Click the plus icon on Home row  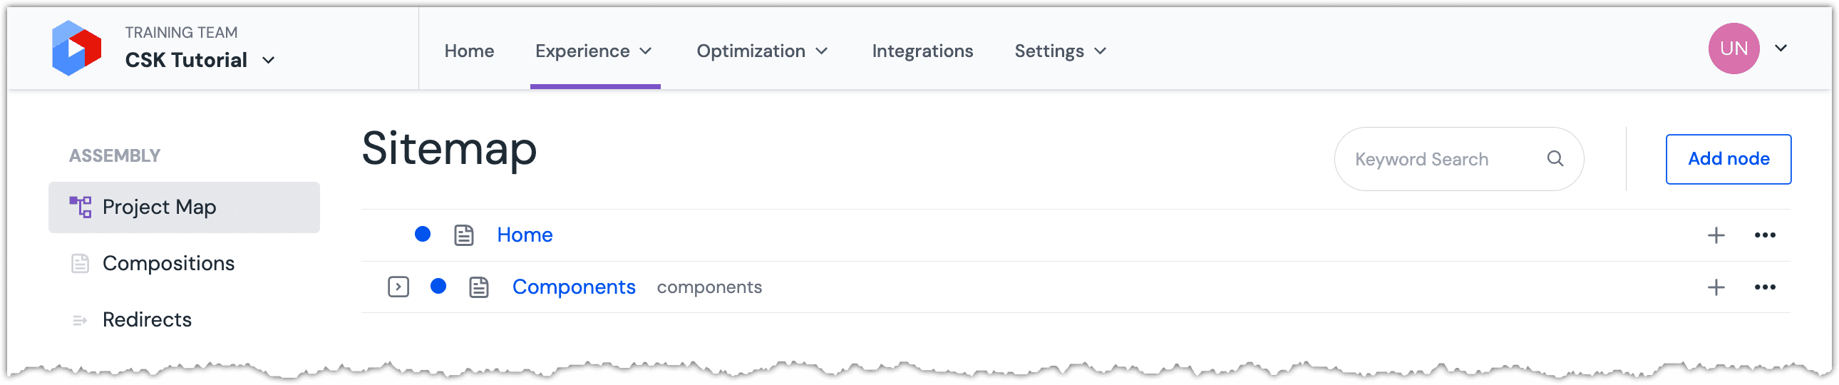(x=1716, y=235)
